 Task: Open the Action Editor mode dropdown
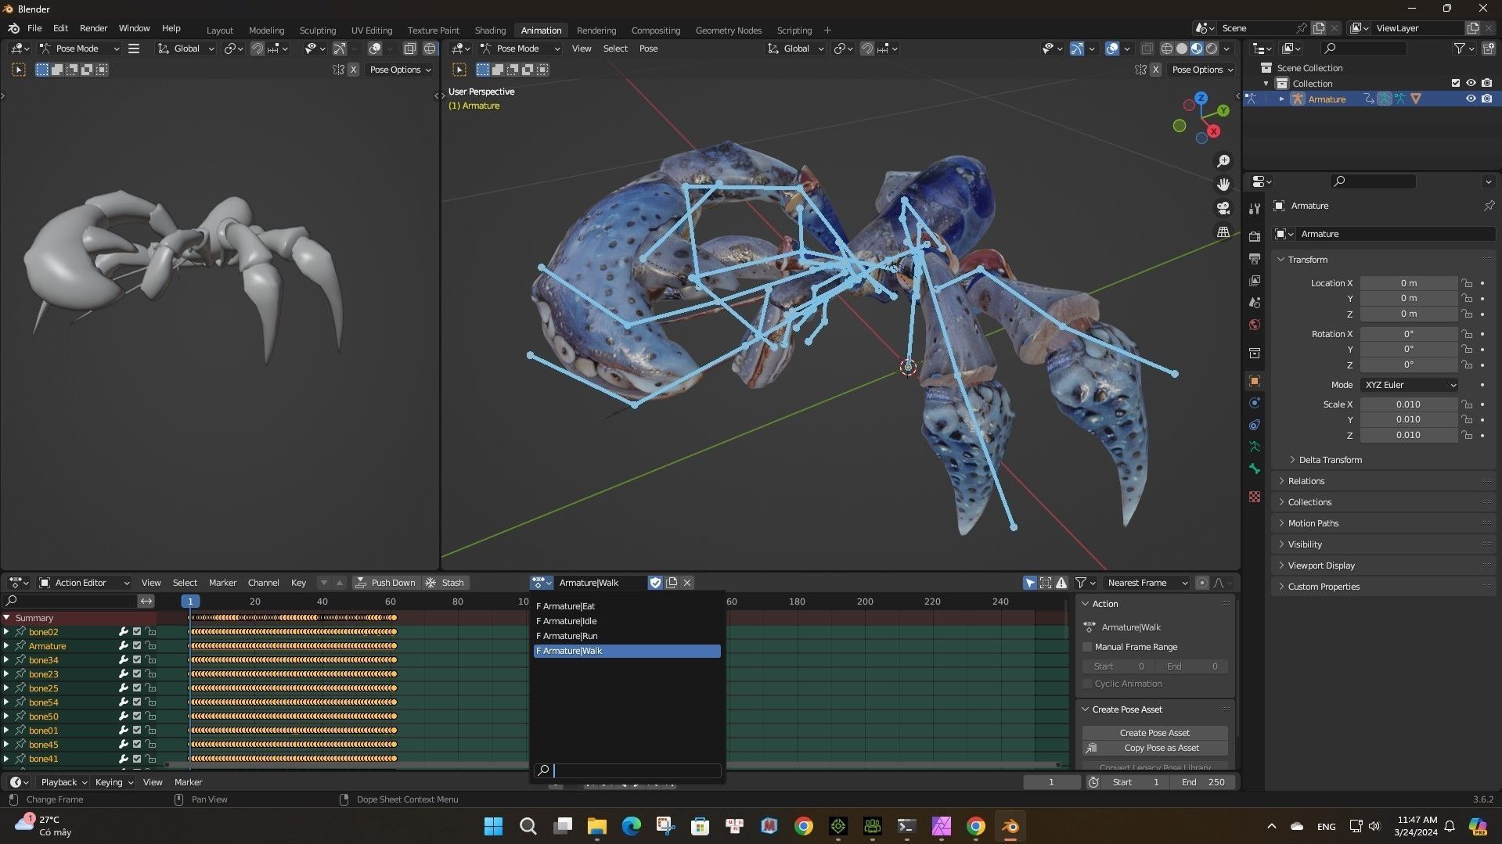(x=85, y=583)
